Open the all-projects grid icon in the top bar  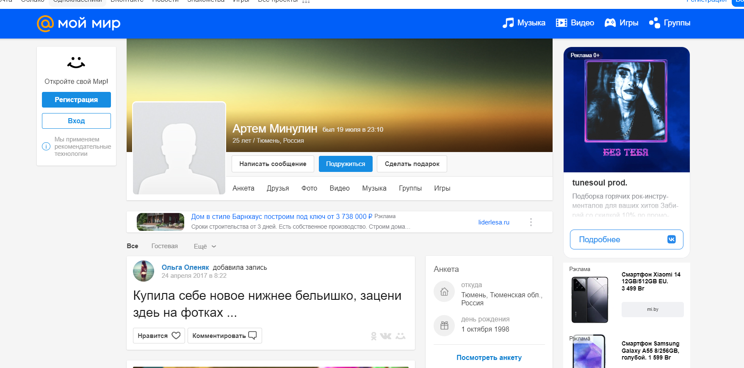(x=306, y=1)
